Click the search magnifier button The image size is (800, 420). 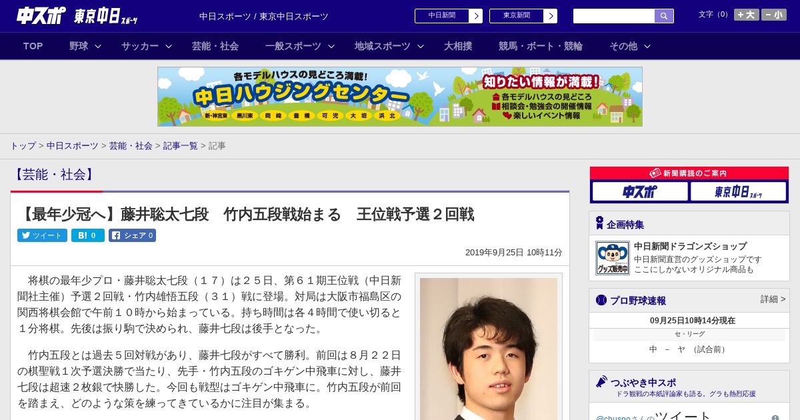tap(664, 16)
